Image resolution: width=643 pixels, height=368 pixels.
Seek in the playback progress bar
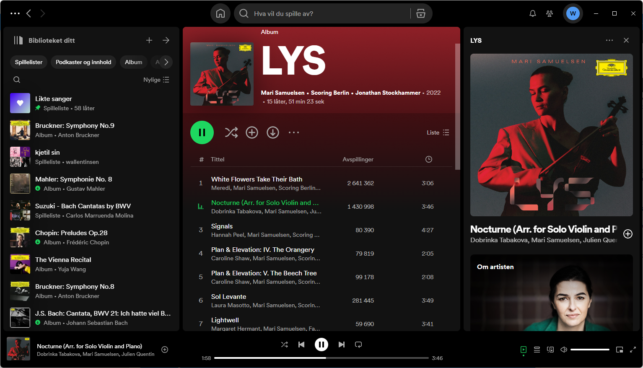point(321,358)
